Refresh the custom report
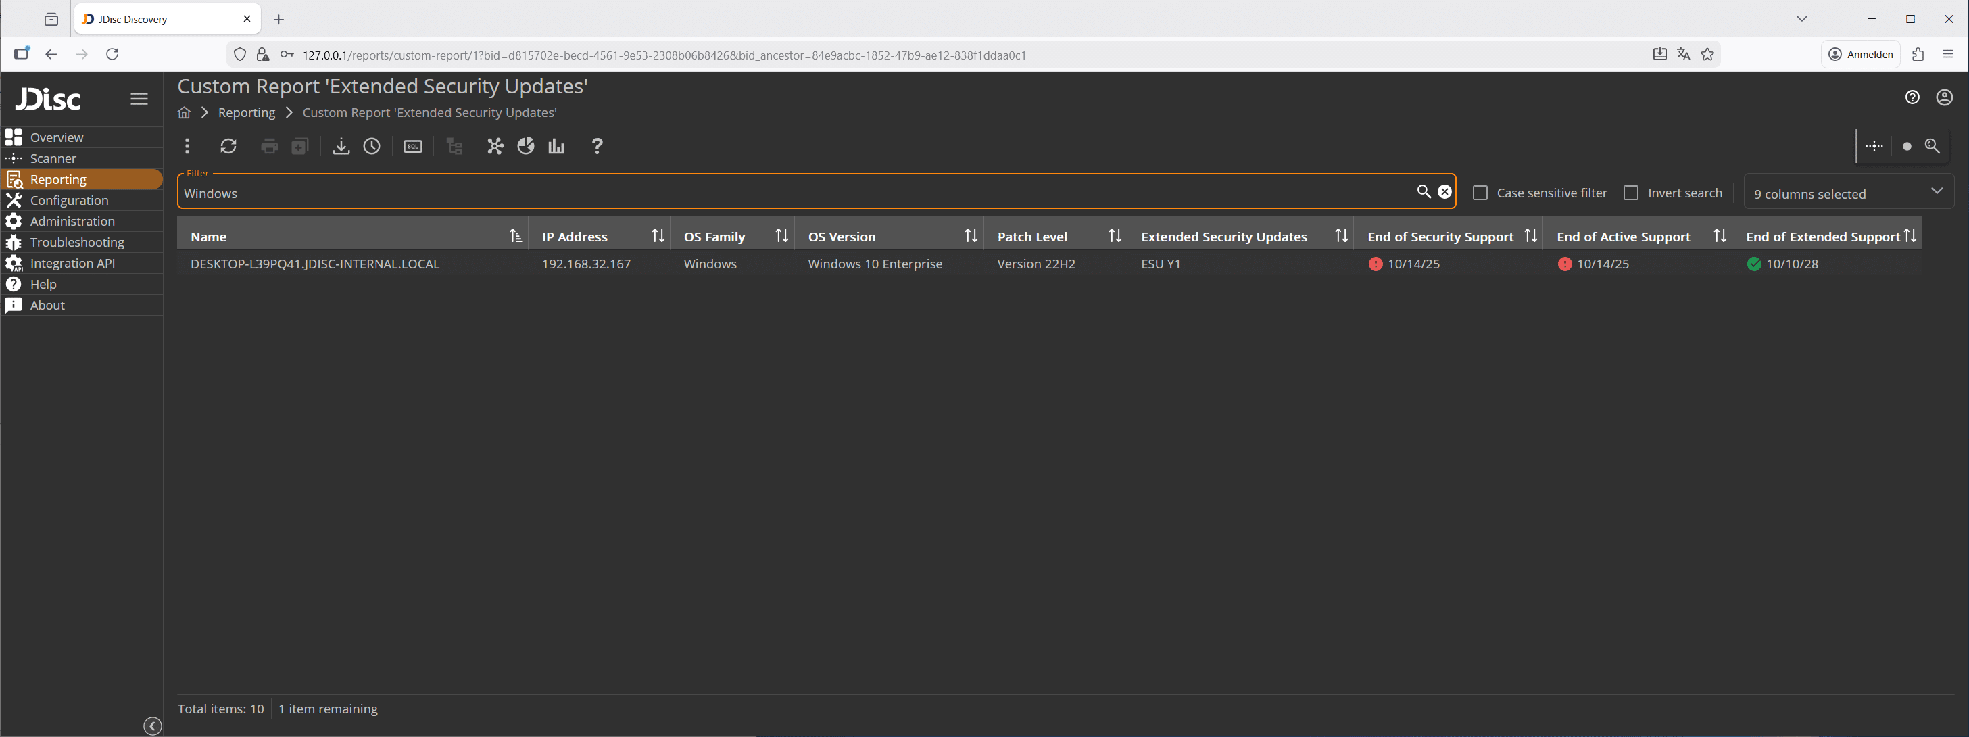Image resolution: width=1969 pixels, height=737 pixels. (228, 146)
